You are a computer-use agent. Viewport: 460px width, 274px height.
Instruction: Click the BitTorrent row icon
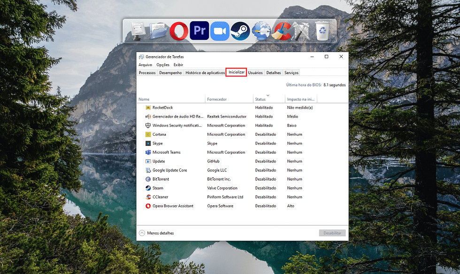coord(148,179)
